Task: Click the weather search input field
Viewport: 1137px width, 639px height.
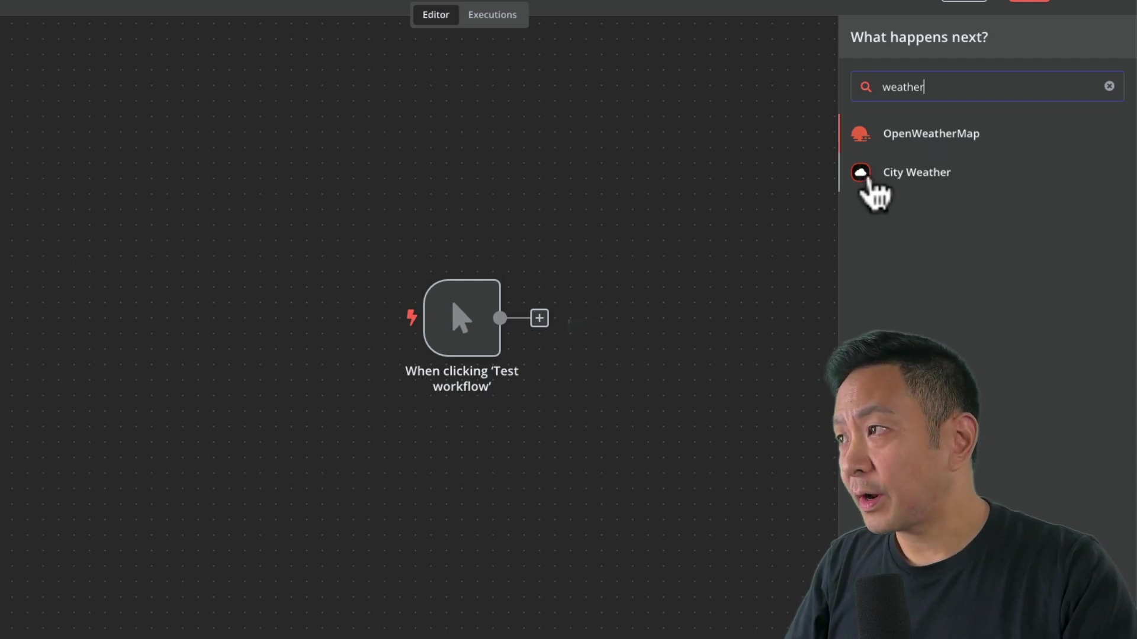Action: [x=987, y=86]
